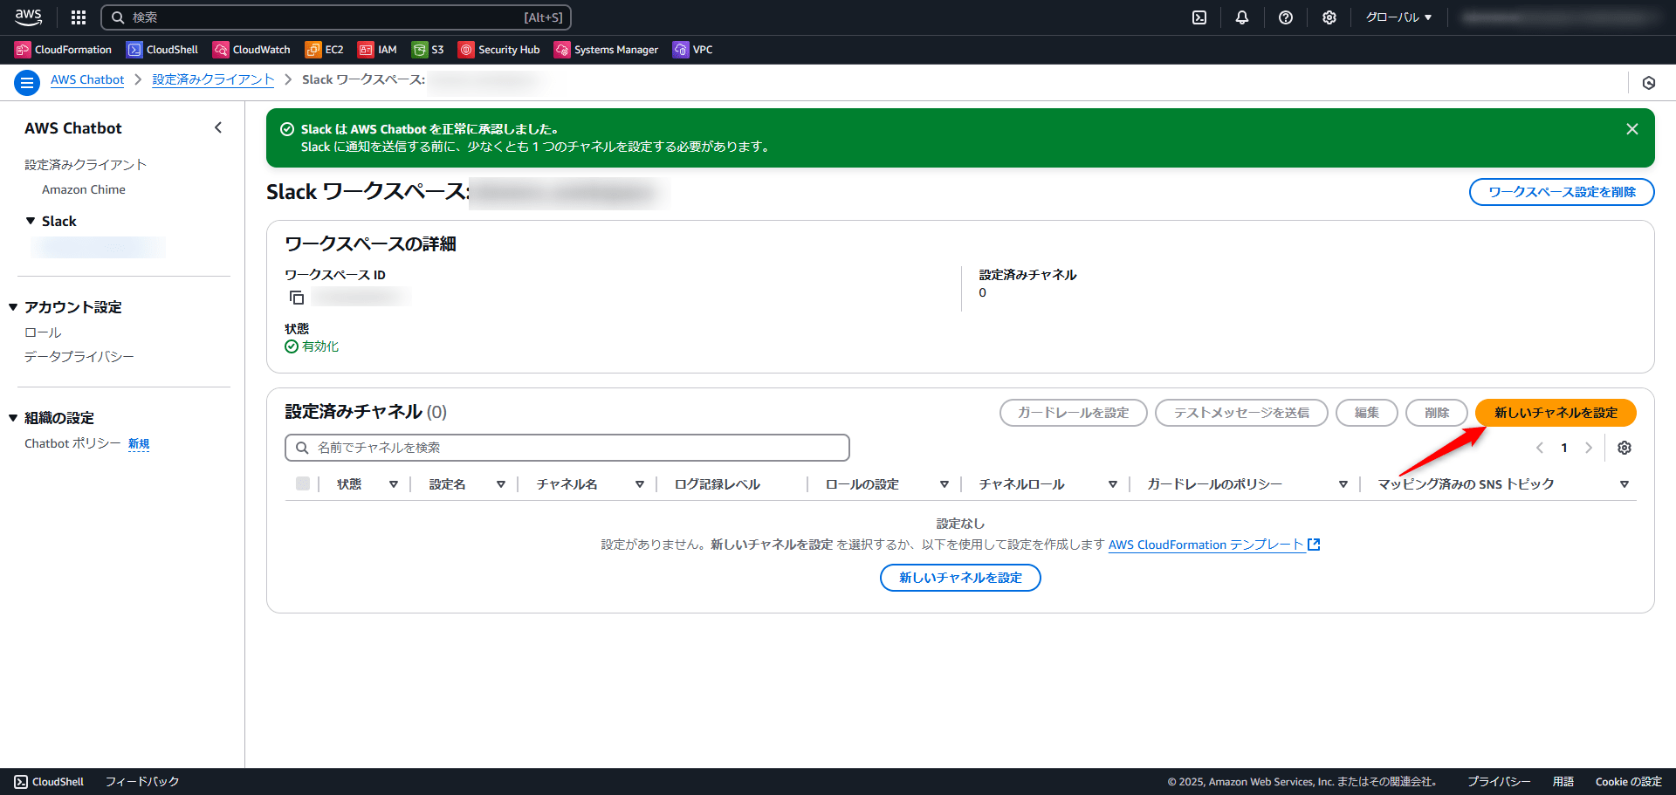Image resolution: width=1676 pixels, height=795 pixels.
Task: Open the グローバル region dropdown
Action: coord(1398,17)
